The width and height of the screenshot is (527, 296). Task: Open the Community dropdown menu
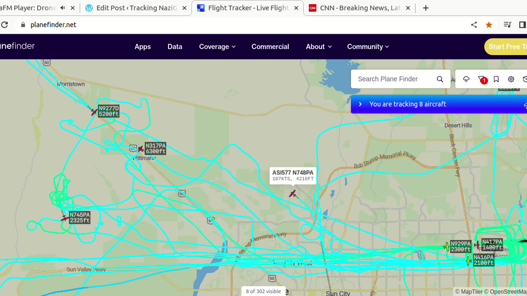368,46
